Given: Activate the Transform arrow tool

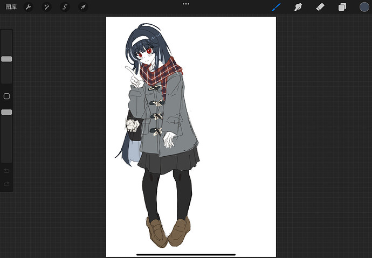Looking at the screenshot, I should pos(83,7).
